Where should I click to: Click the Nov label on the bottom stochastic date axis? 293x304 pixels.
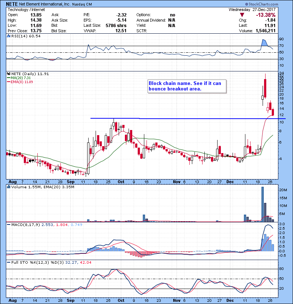177,300
